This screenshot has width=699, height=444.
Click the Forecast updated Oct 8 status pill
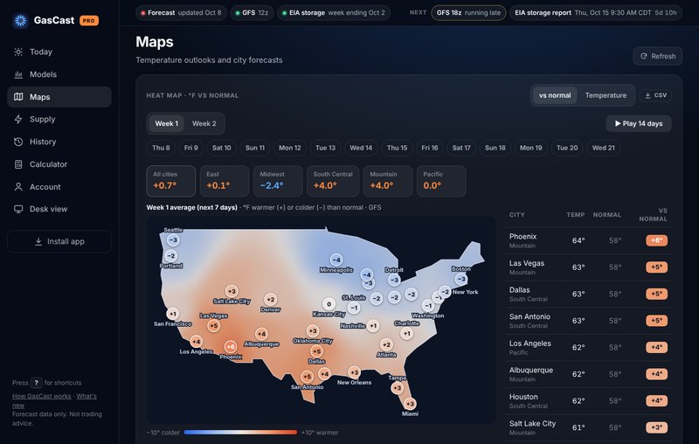(x=181, y=13)
